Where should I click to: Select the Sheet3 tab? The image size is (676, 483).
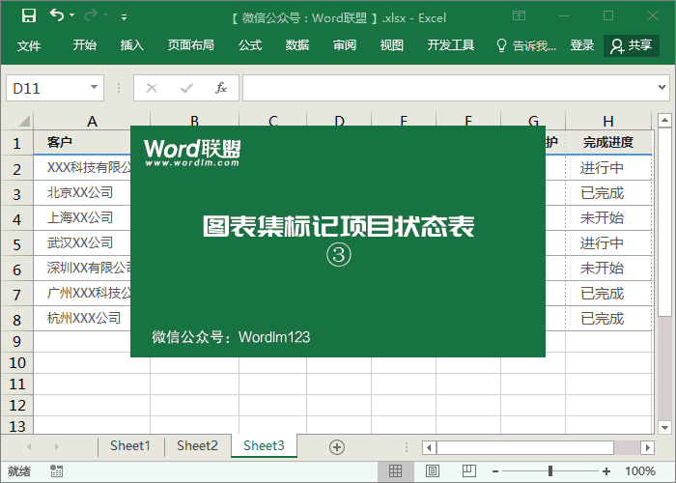[x=264, y=445]
